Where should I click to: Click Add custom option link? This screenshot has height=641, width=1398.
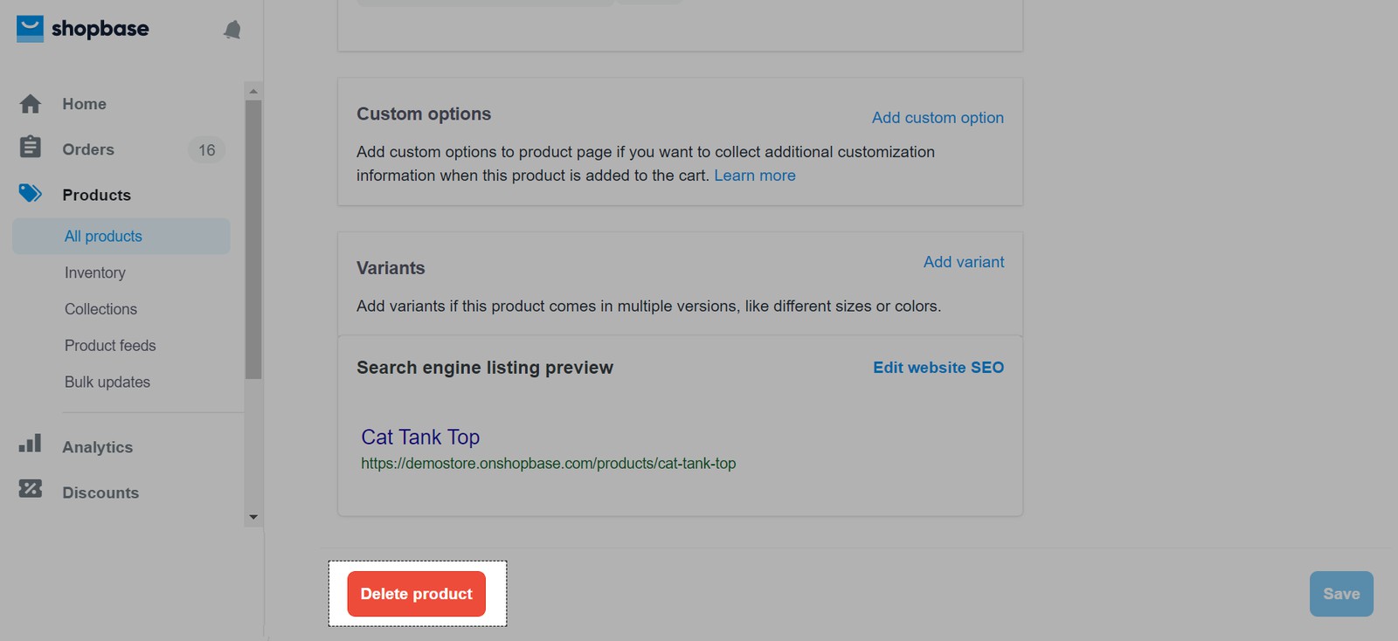938,118
